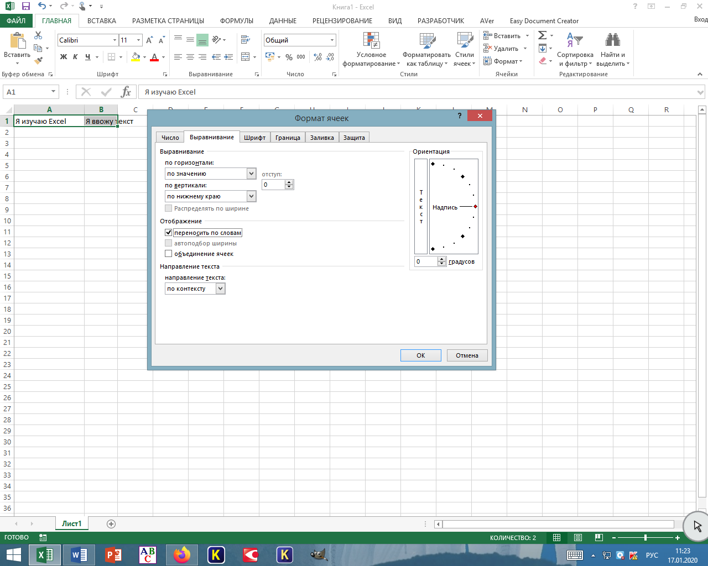Expand the 'по горизонтали' alignment dropdown
The image size is (708, 566).
click(252, 174)
